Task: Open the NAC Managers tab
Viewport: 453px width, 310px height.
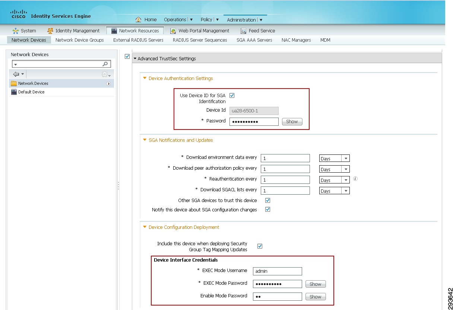Action: pyautogui.click(x=296, y=40)
